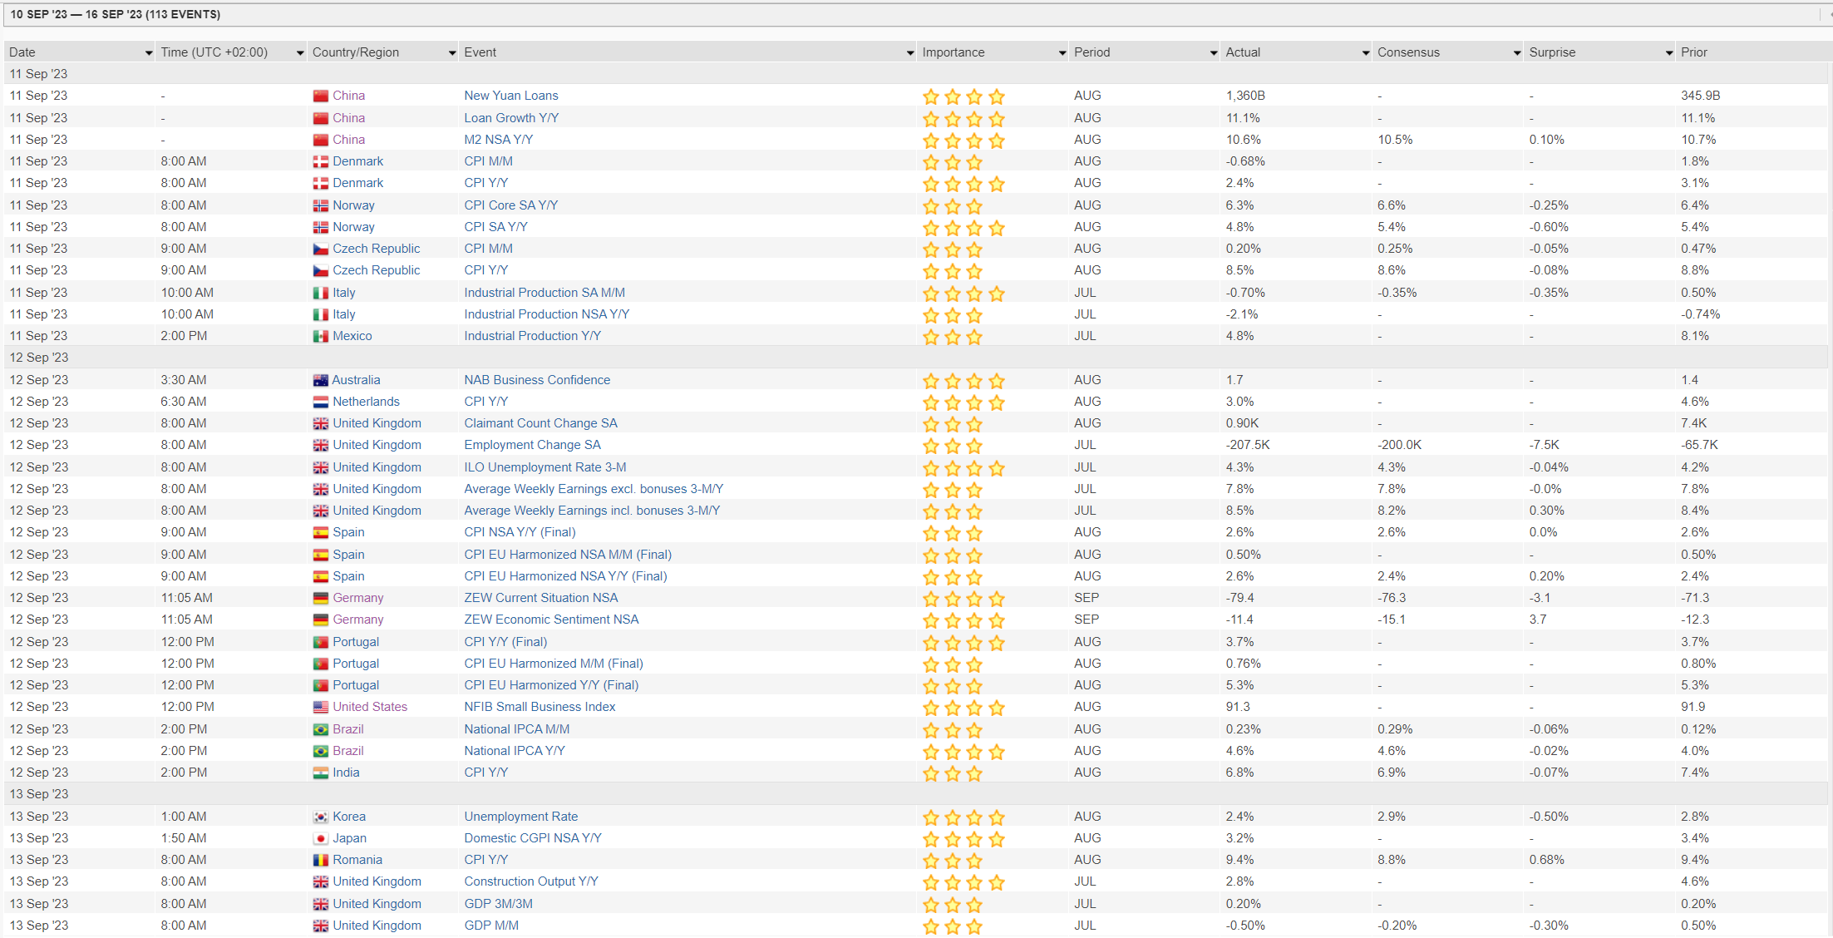Click the Romania flag icon

pyautogui.click(x=320, y=861)
